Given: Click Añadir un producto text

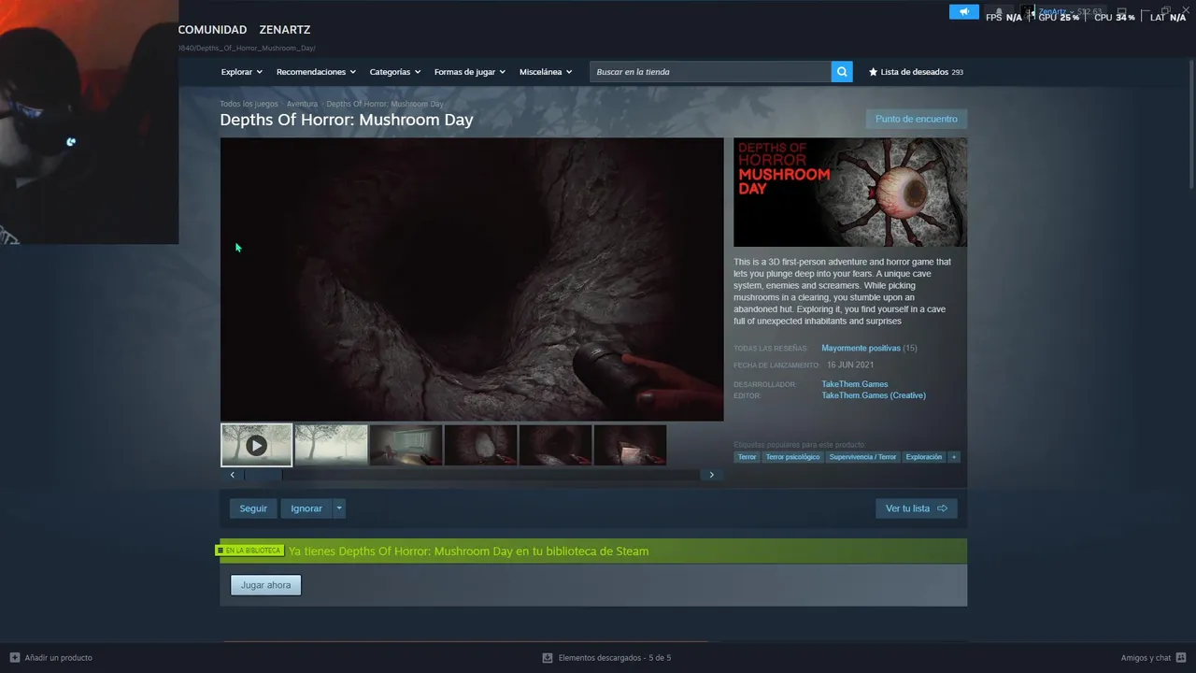Looking at the screenshot, I should tap(58, 657).
